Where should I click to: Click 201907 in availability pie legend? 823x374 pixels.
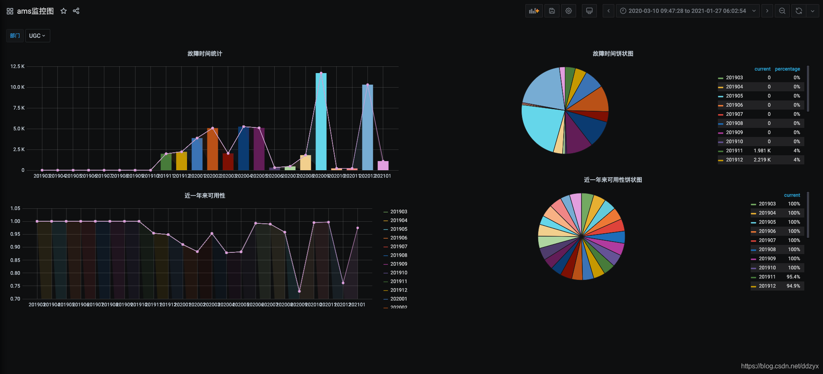767,240
